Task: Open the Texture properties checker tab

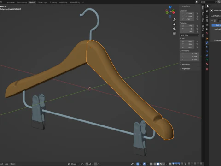Action: pos(207,69)
